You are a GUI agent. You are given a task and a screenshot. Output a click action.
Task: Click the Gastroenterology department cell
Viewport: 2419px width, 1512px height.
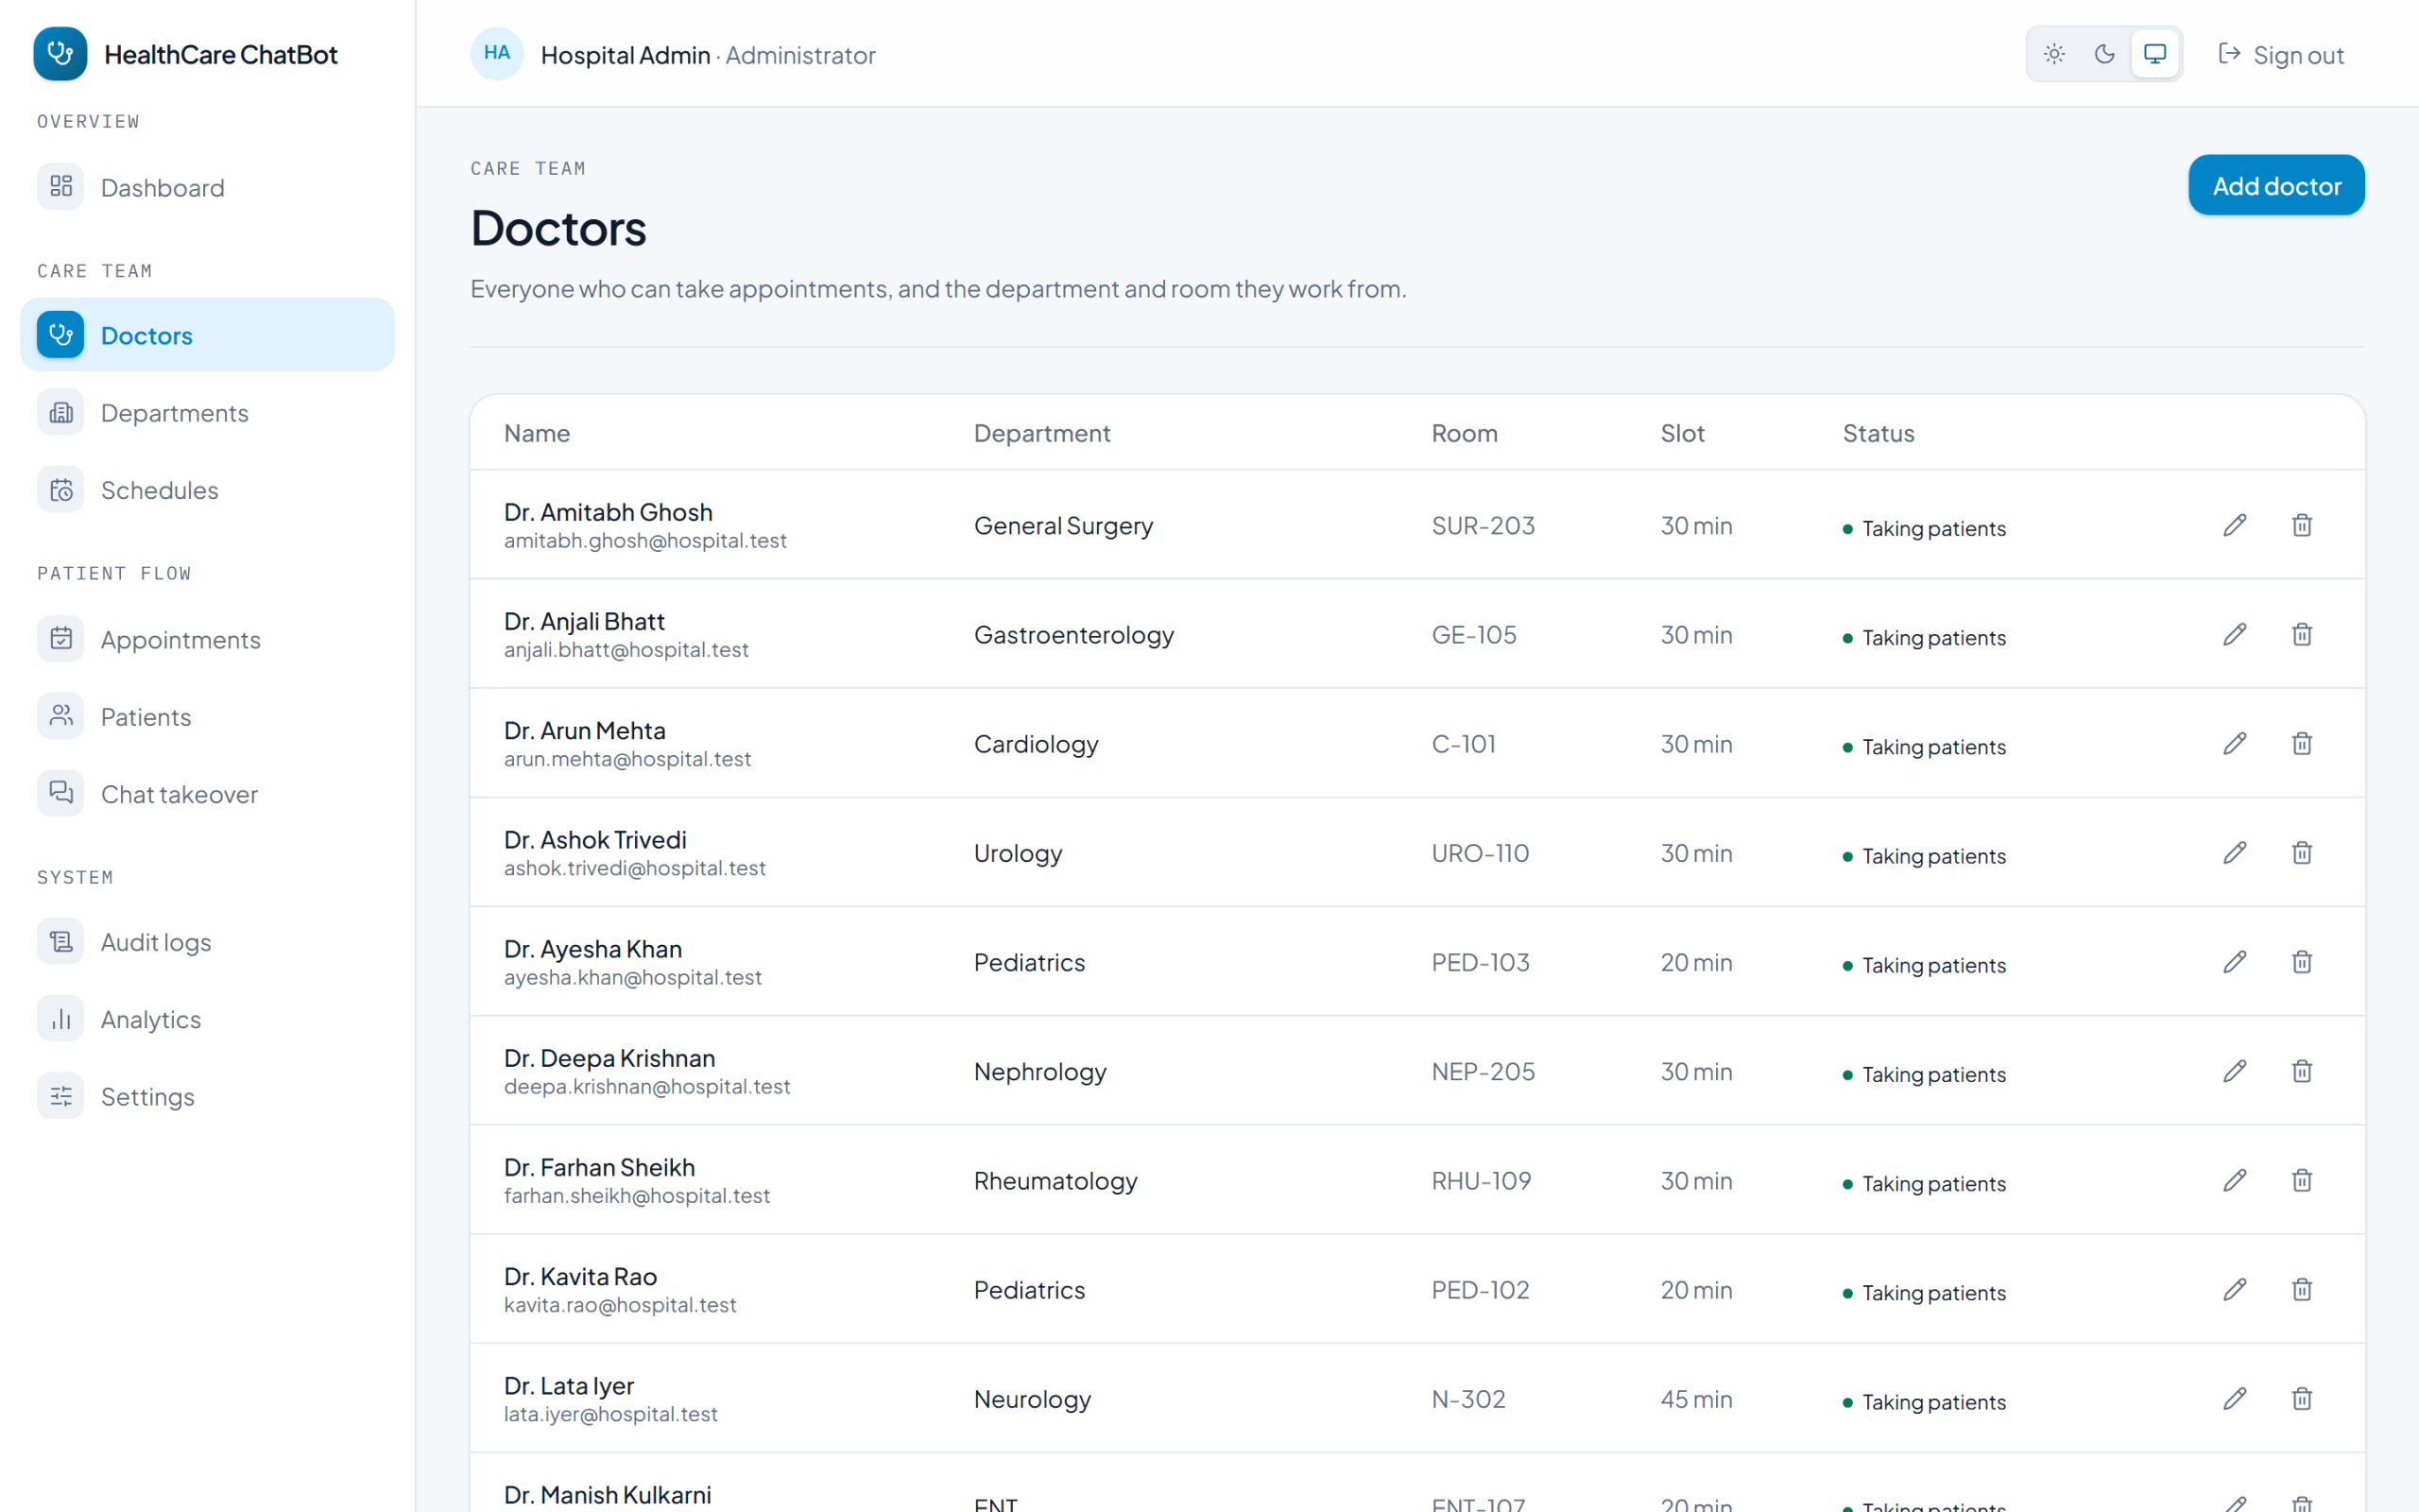point(1073,634)
